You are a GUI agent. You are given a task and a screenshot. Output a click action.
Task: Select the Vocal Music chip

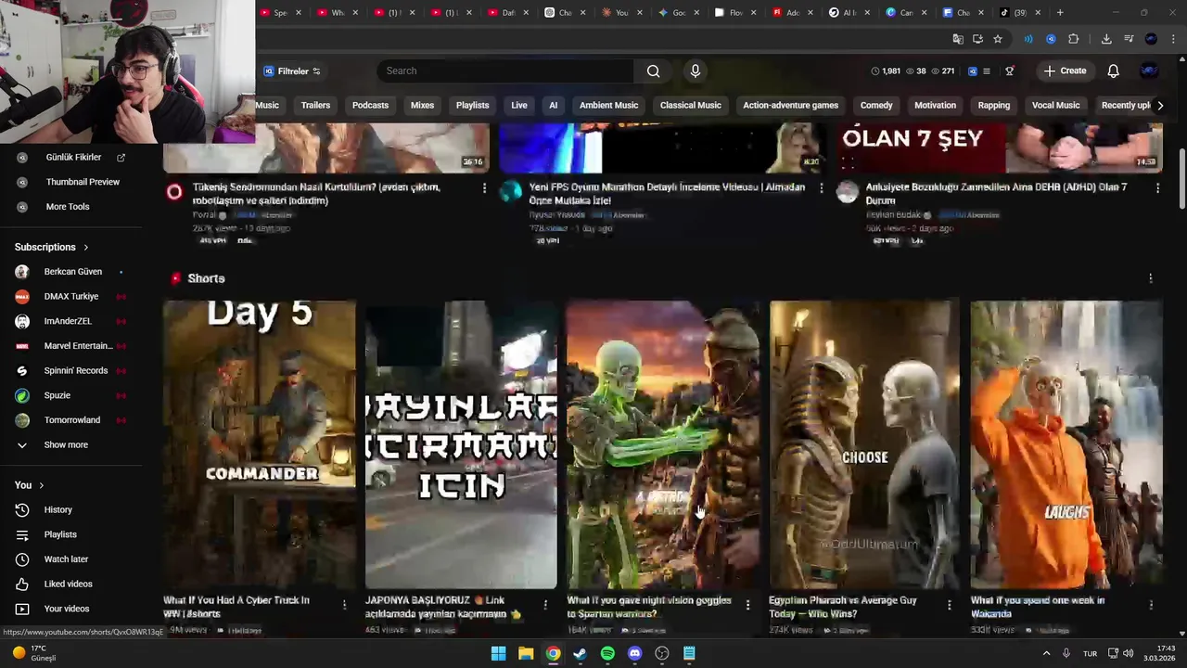tap(1055, 105)
